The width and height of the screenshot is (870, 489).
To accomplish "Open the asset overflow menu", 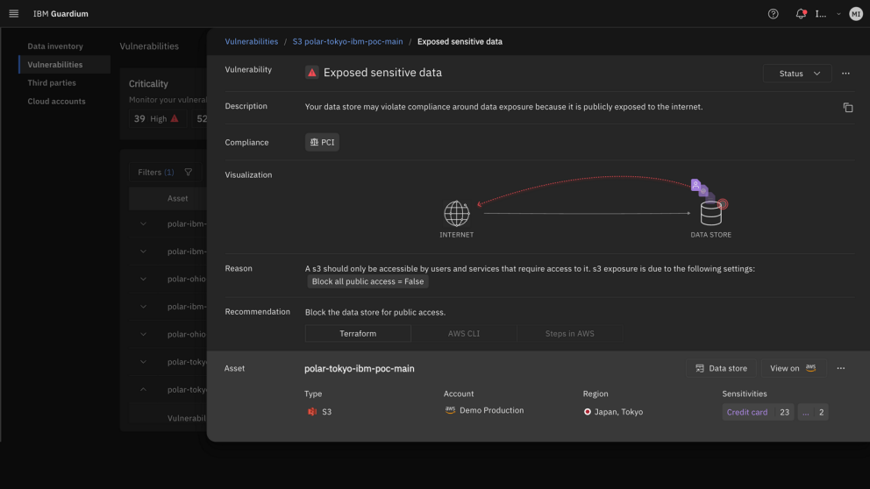I will tap(841, 368).
